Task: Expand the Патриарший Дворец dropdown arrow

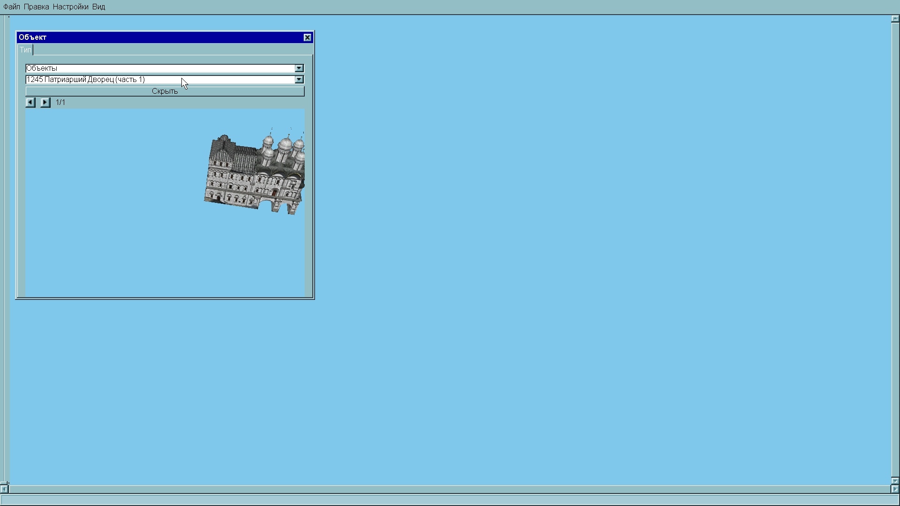Action: point(299,80)
